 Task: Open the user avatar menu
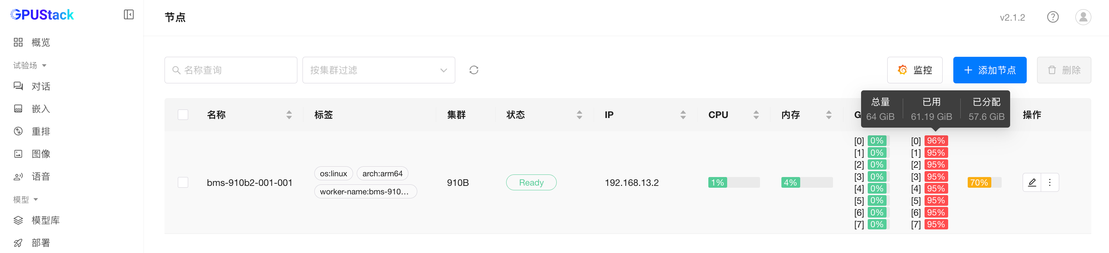1083,17
